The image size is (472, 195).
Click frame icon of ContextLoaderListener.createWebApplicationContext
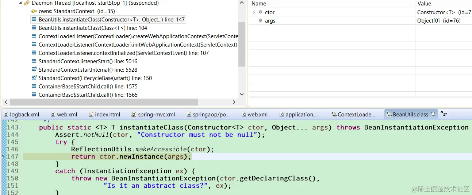(x=34, y=36)
